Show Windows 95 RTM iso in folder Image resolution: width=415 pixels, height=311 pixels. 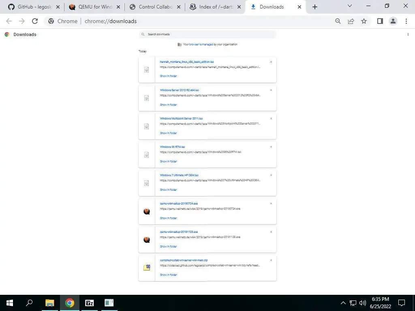168,161
